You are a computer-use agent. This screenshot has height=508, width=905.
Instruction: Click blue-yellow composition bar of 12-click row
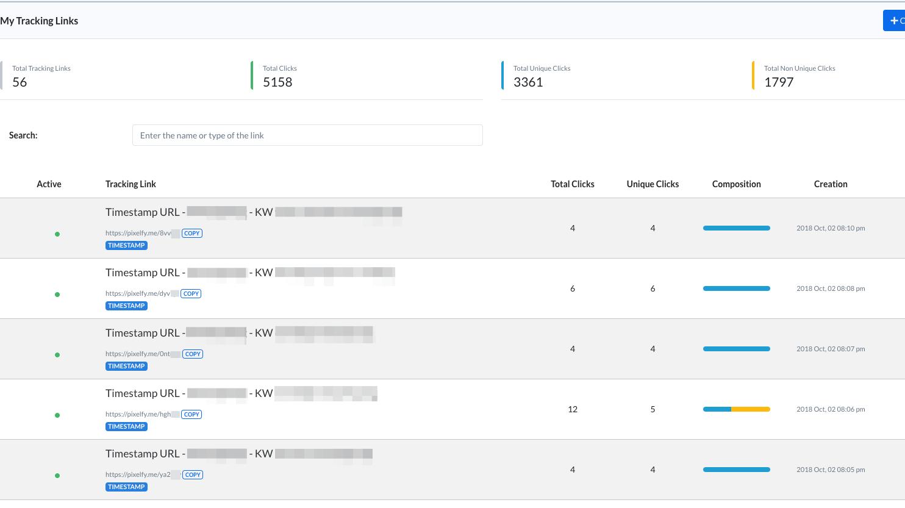[737, 409]
